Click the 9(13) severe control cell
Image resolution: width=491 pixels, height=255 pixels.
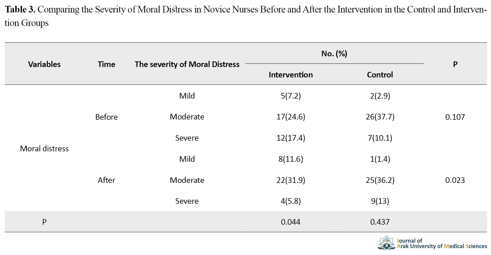(380, 201)
